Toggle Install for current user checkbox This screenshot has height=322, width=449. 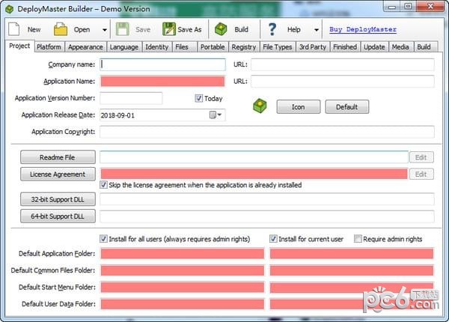[x=273, y=239]
